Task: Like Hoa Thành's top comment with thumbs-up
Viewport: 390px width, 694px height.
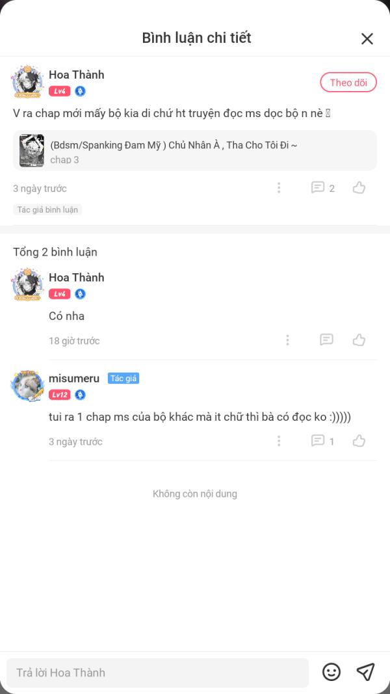Action: point(359,188)
